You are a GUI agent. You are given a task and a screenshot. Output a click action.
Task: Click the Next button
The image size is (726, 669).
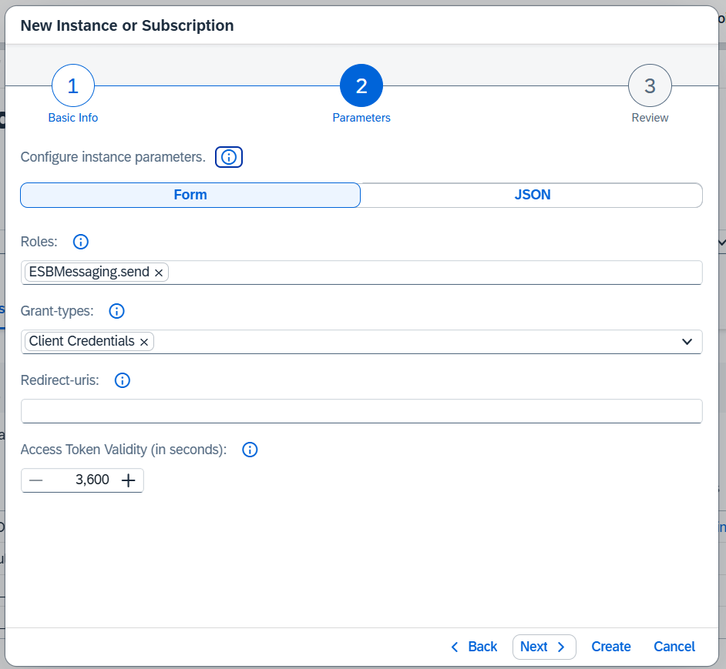click(x=543, y=647)
